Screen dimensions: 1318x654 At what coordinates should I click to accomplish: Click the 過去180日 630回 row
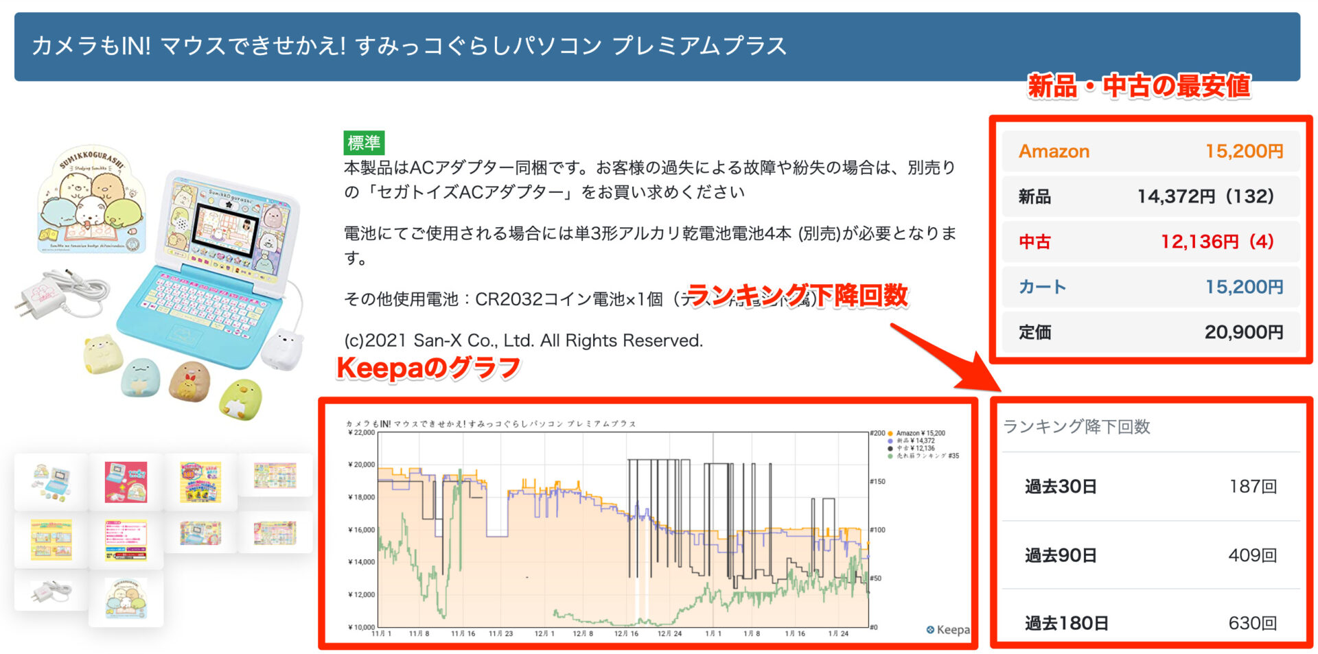[x=1151, y=622]
